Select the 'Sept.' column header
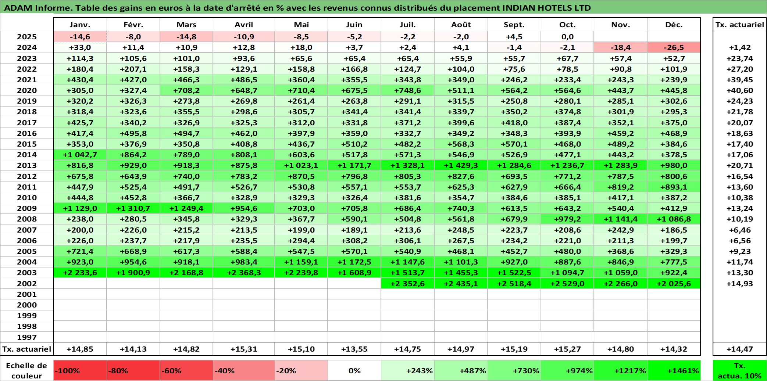The width and height of the screenshot is (767, 381). [514, 25]
